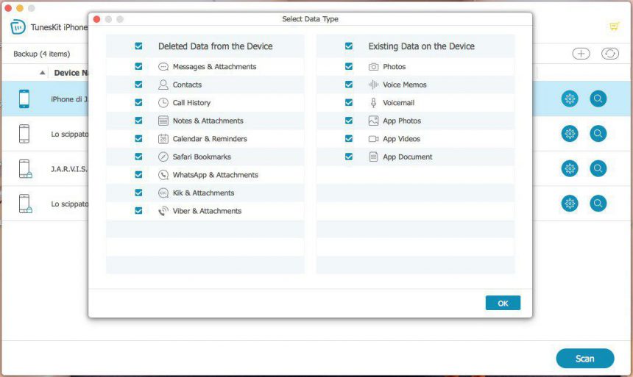Uncheck the Photos checkbox
Screen dimensions: 633x377
tap(349, 67)
